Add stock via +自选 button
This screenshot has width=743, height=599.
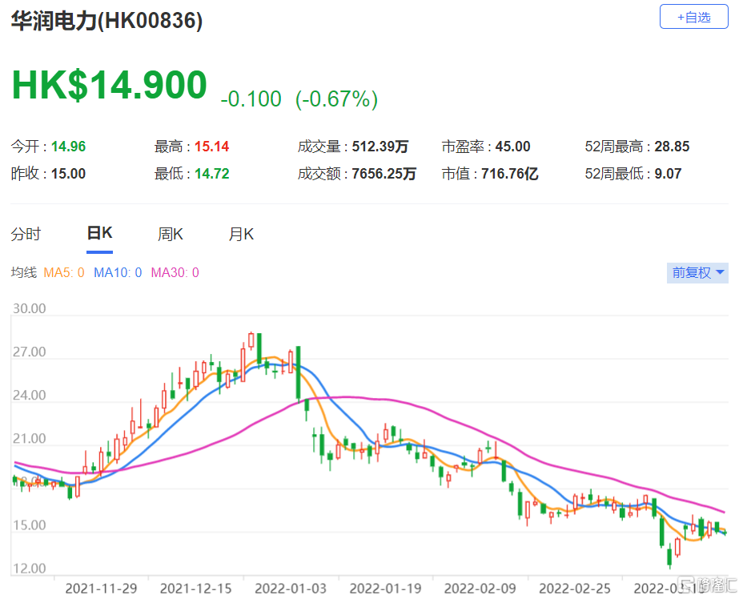[x=693, y=17]
